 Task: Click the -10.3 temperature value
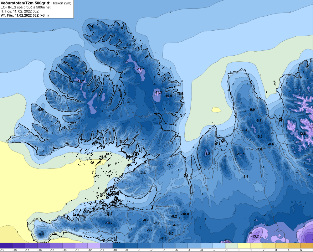[259, 136]
